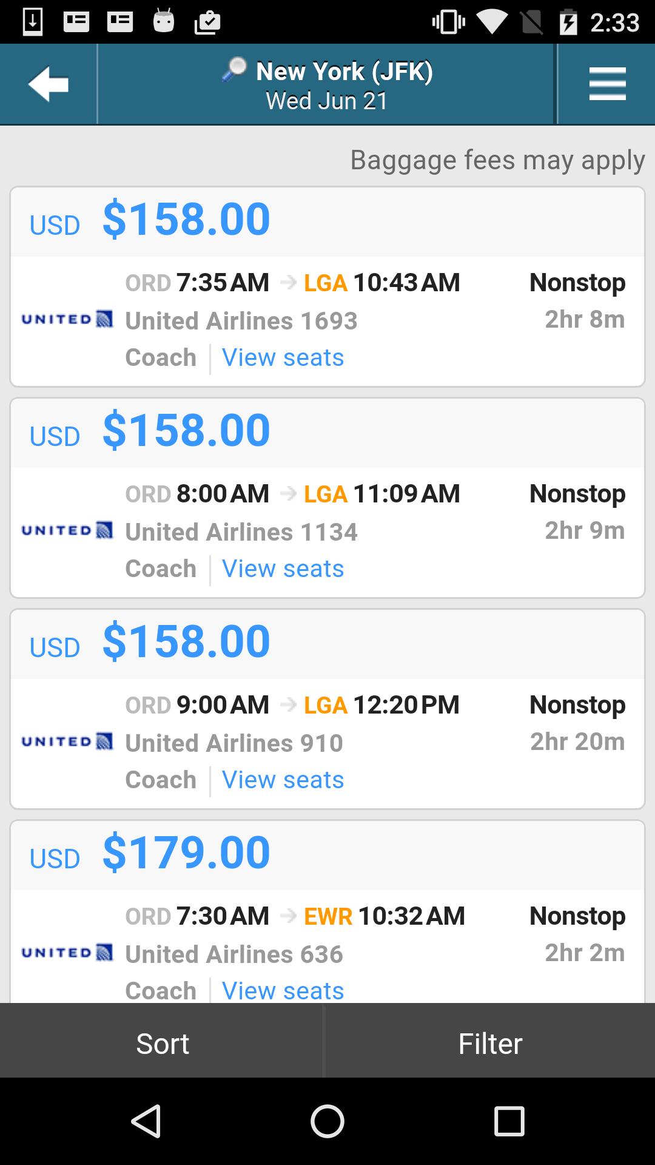View seats for United Airlines 1693
Image resolution: width=655 pixels, height=1165 pixels.
tap(283, 357)
